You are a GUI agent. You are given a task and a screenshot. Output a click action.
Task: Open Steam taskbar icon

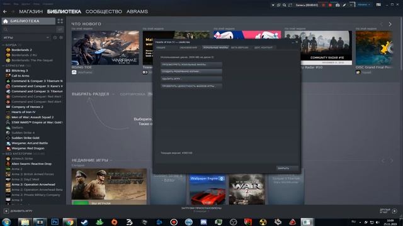coord(84,222)
